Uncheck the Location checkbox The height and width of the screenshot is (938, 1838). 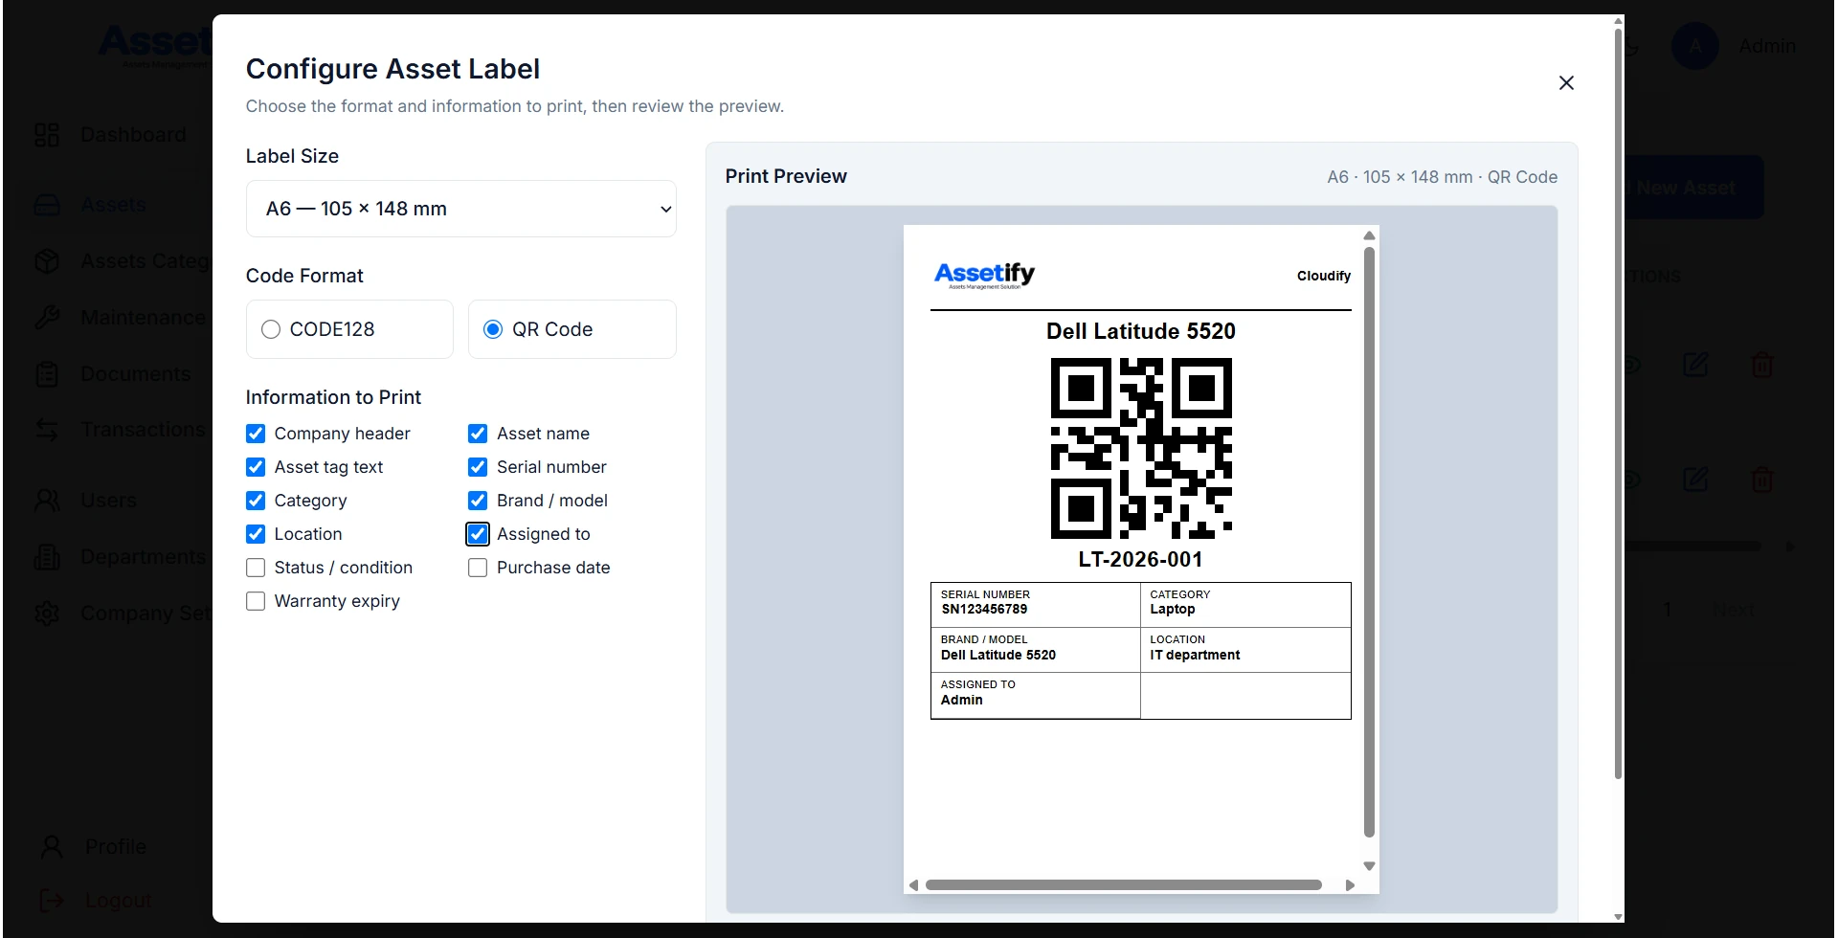256,534
